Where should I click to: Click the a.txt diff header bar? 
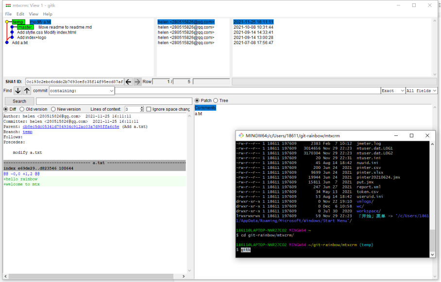tap(95, 163)
